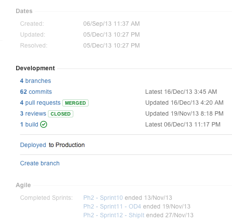232x219 pixels.
Task: Click the CLOSED status badge
Action: pyautogui.click(x=61, y=114)
